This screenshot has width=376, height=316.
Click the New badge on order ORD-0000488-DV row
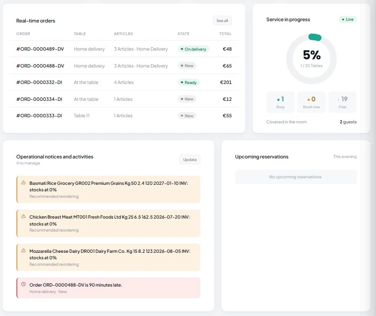[187, 66]
